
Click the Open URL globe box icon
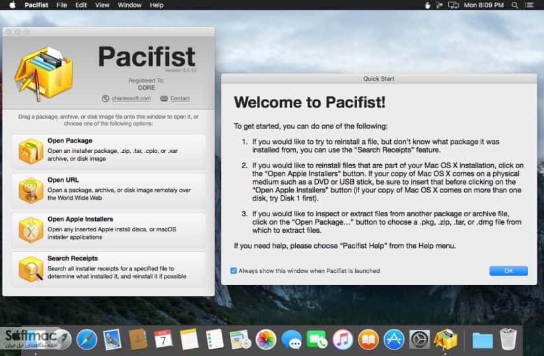point(31,190)
